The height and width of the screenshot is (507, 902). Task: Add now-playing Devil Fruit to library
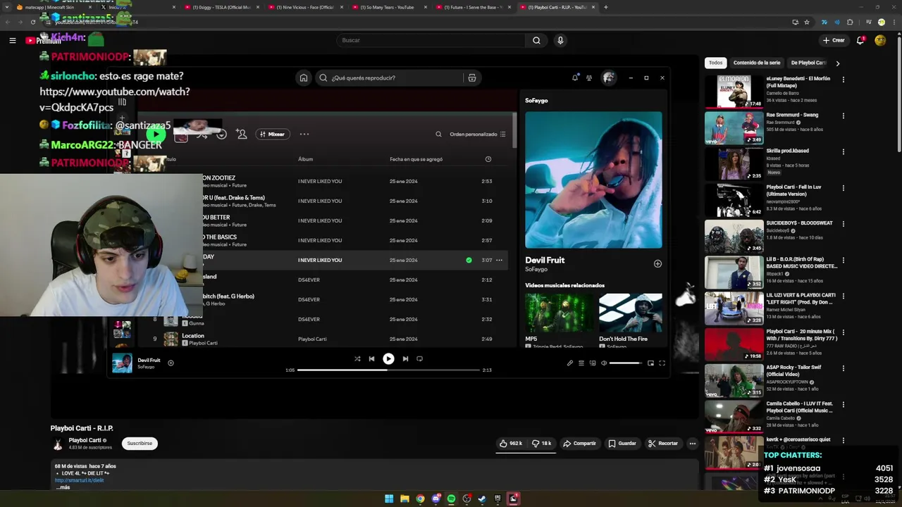tap(171, 363)
